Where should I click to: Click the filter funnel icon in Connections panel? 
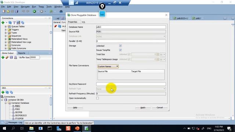coord(14,23)
